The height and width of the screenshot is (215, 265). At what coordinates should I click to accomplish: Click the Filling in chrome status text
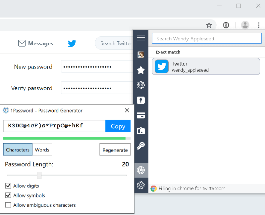[192, 189]
